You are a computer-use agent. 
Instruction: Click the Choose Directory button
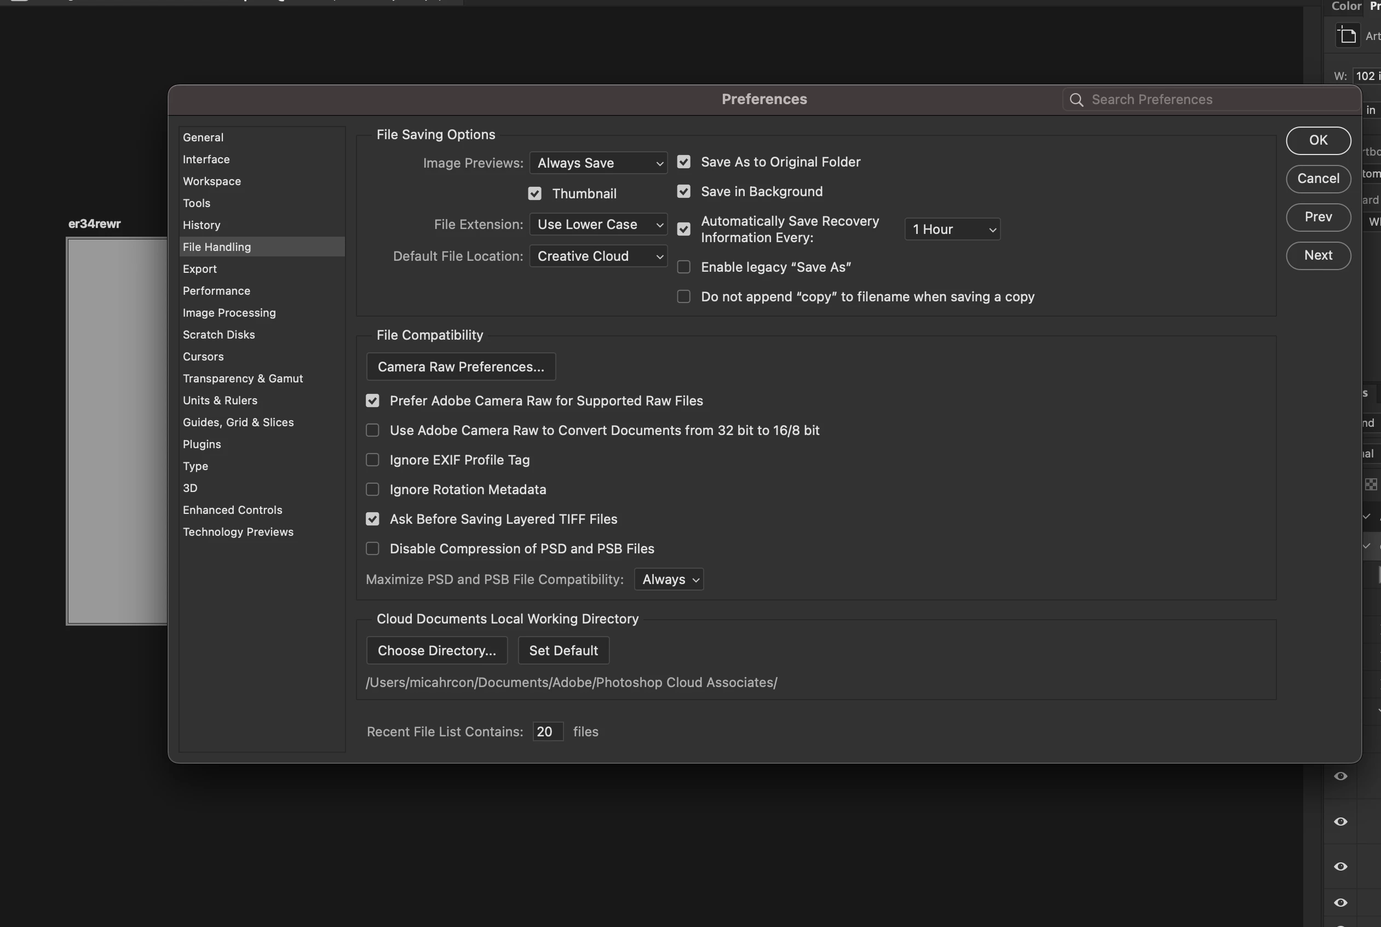coord(437,650)
